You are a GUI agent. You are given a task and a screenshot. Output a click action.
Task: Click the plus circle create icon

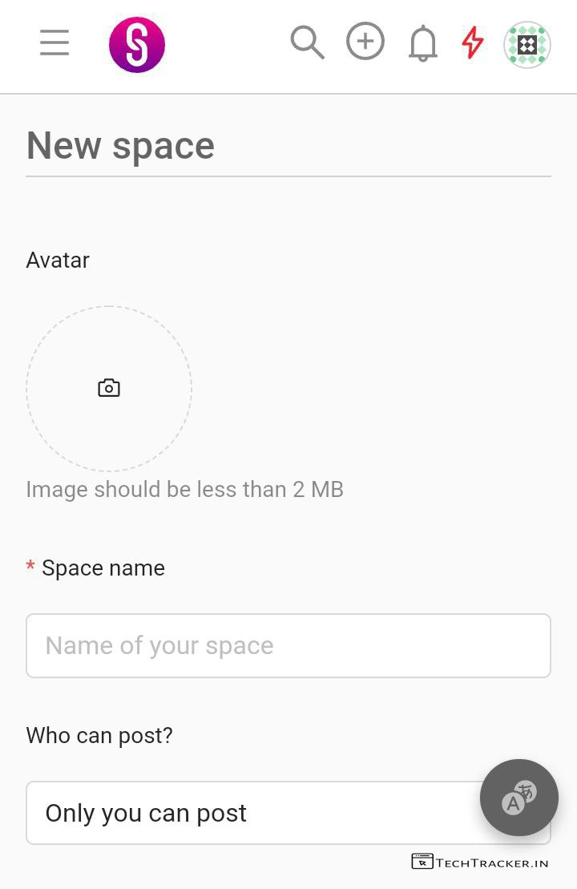click(365, 42)
